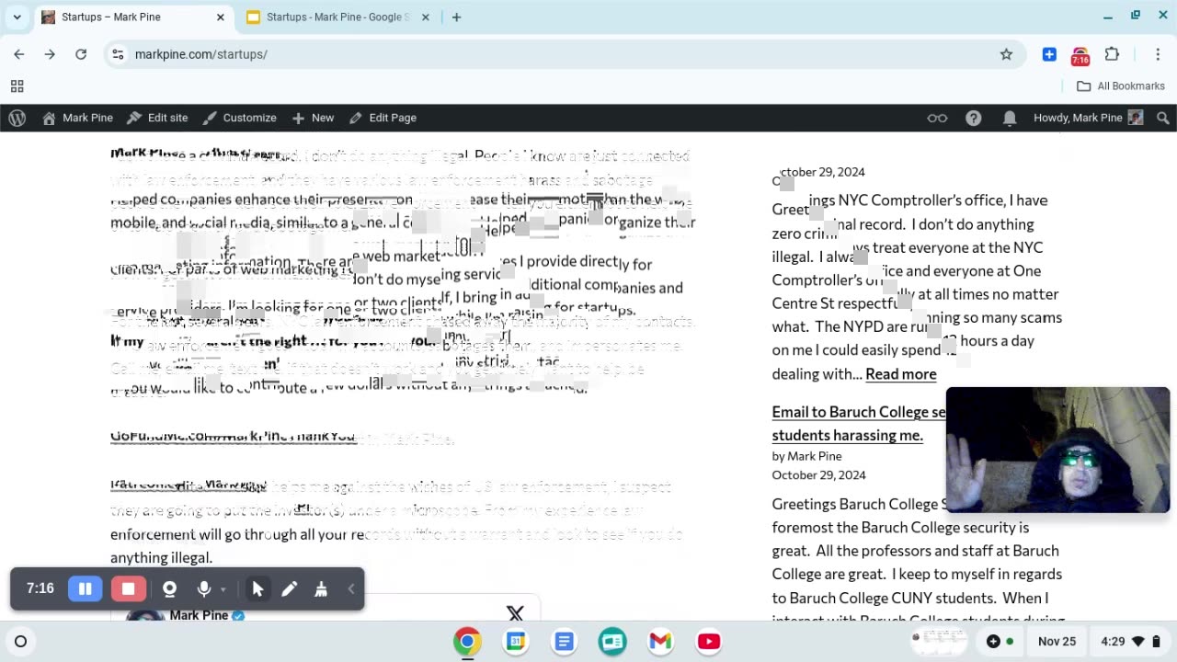Image resolution: width=1177 pixels, height=662 pixels.
Task: Open the help question mark icon
Action: [974, 118]
